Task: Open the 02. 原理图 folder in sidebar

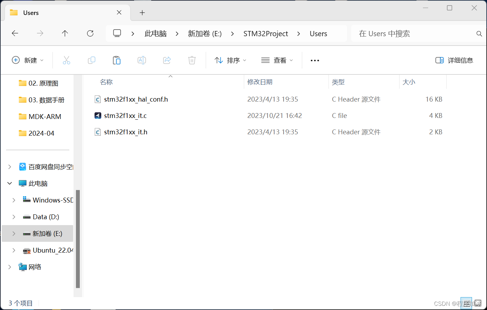Action: (x=43, y=83)
